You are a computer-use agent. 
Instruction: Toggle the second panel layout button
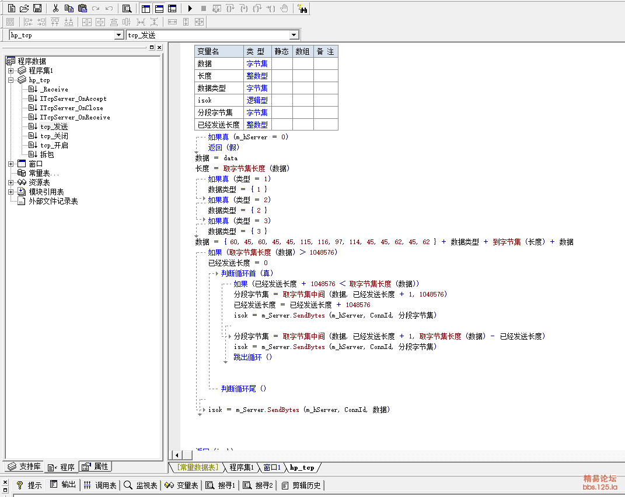159,8
